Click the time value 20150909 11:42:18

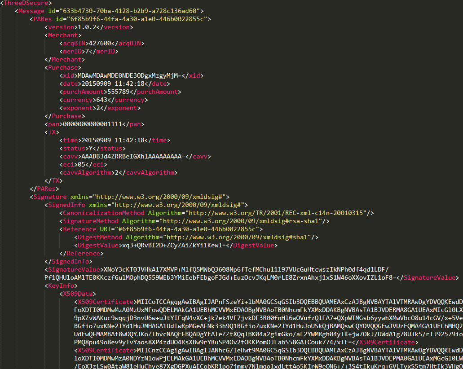coord(113,140)
